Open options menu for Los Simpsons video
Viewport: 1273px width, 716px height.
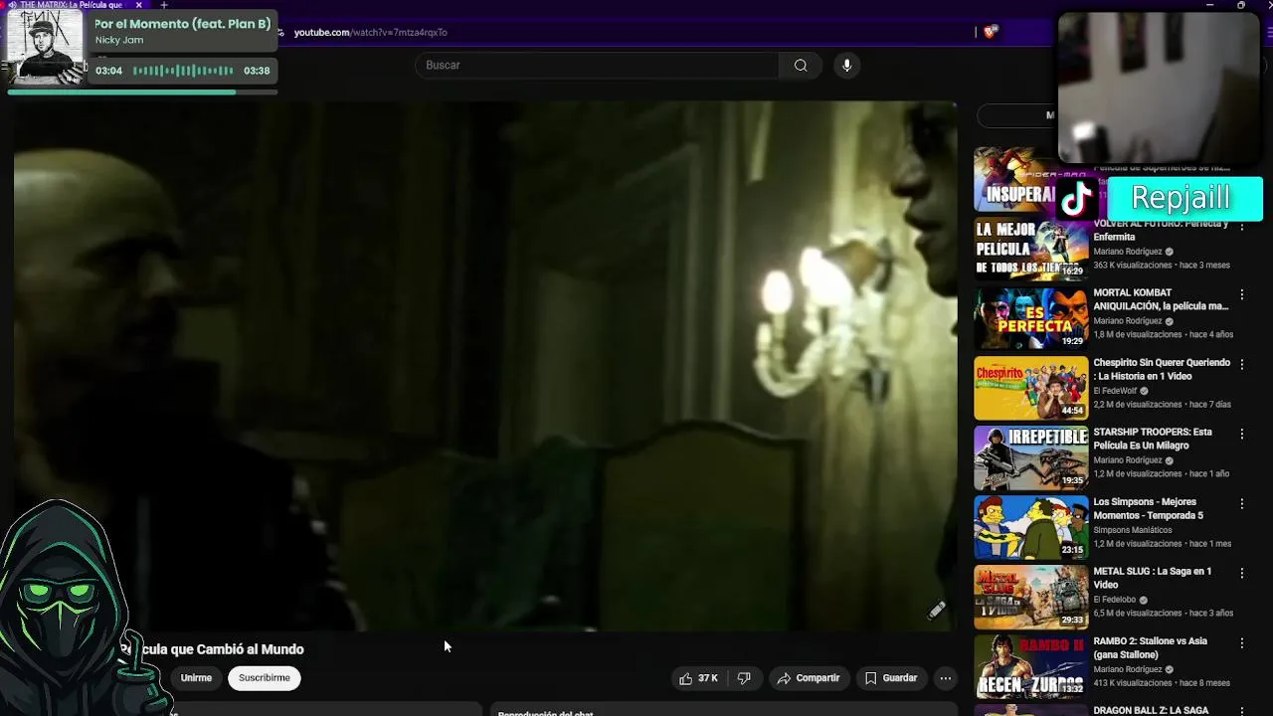pyautogui.click(x=1241, y=504)
